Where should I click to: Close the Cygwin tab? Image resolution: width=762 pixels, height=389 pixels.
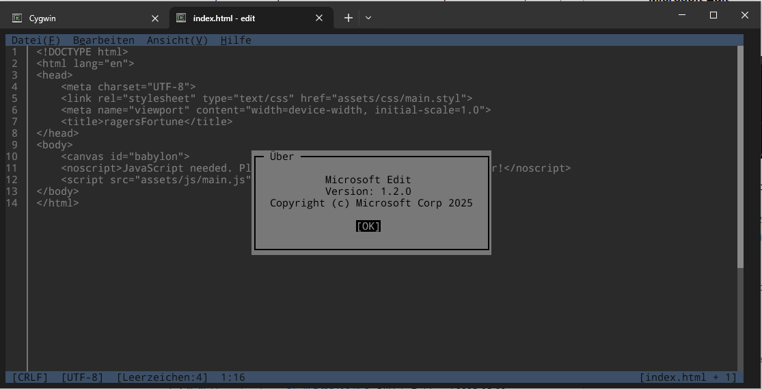(155, 18)
